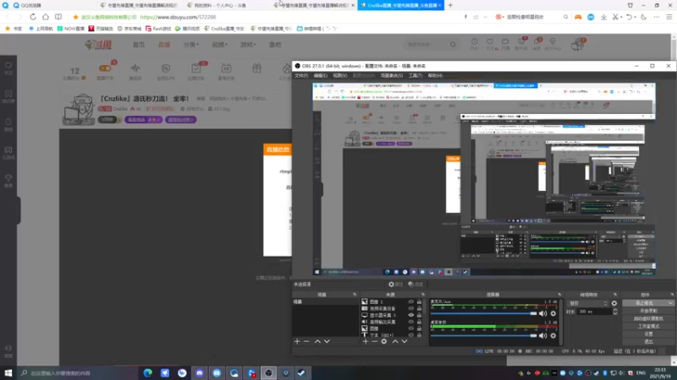Open dropdown arrow on 停止推流 button
This screenshot has height=380, width=677.
(670, 303)
